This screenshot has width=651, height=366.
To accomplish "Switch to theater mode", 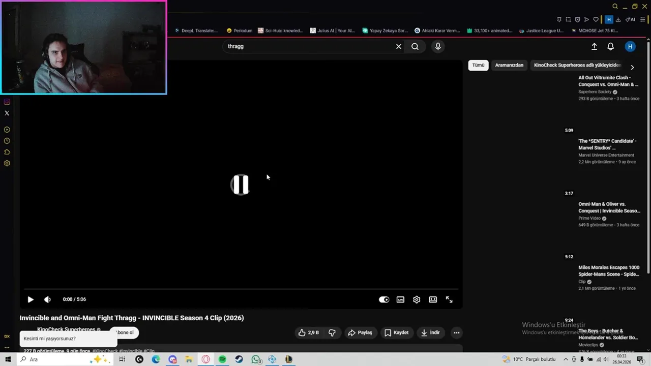I will [433, 299].
